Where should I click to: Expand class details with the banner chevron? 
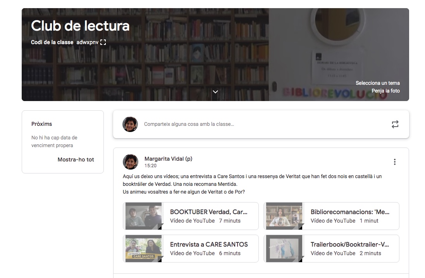pos(215,92)
